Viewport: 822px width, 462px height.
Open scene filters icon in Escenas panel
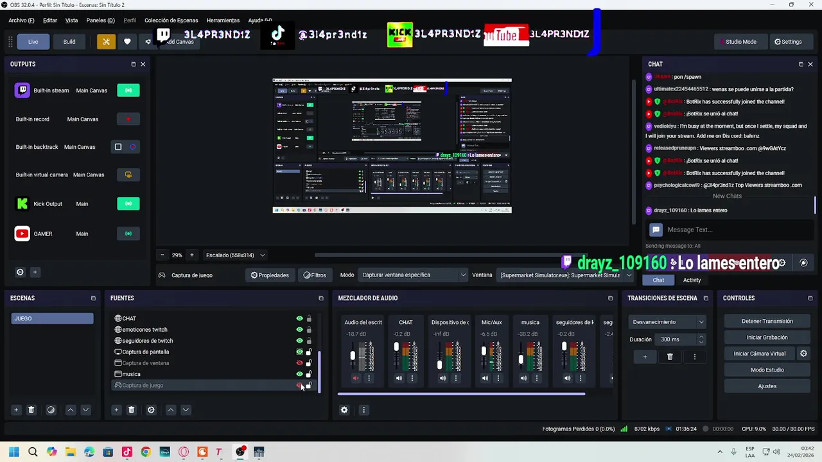pos(51,410)
